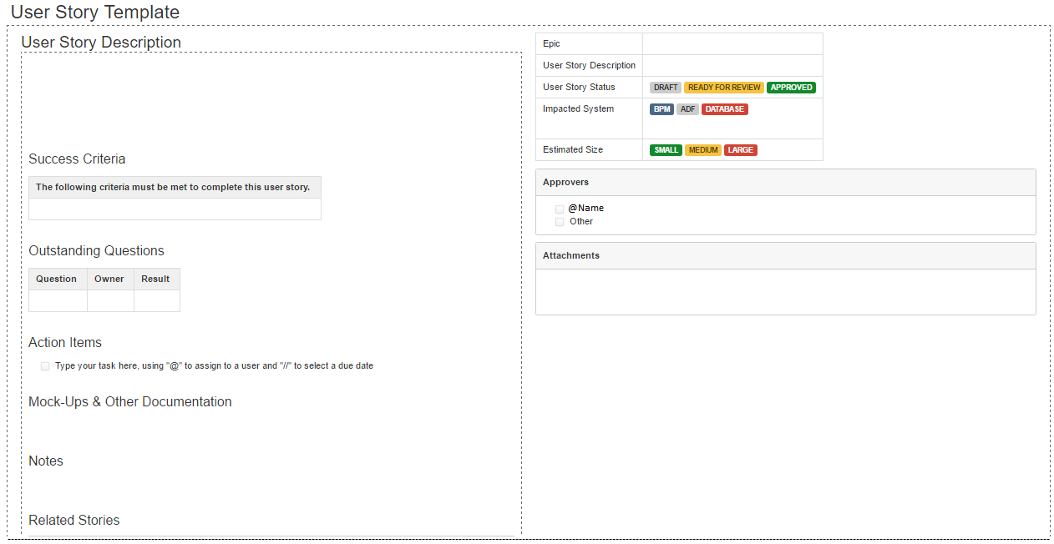Screen dimensions: 1054x544
Task: Select the LARGE estimated size lozenge
Action: (741, 149)
